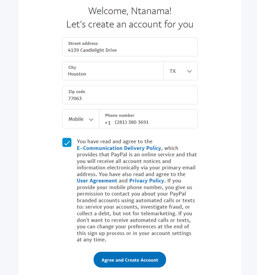257x275 pixels.
Task: Select the address 4139 Candlelight Drive
Action: (92, 50)
